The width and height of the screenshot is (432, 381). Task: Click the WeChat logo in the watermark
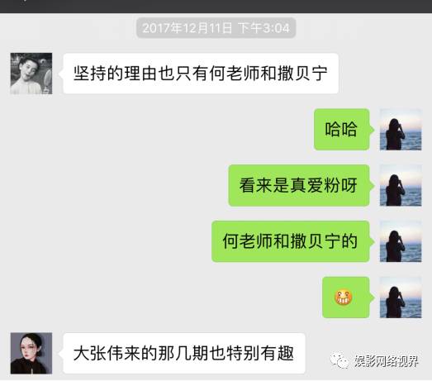[x=339, y=360]
